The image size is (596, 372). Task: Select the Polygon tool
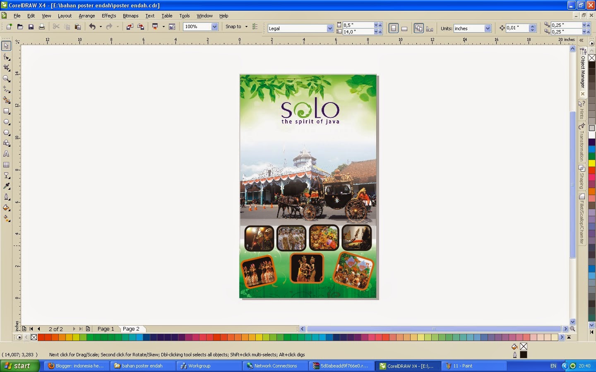pyautogui.click(x=6, y=133)
